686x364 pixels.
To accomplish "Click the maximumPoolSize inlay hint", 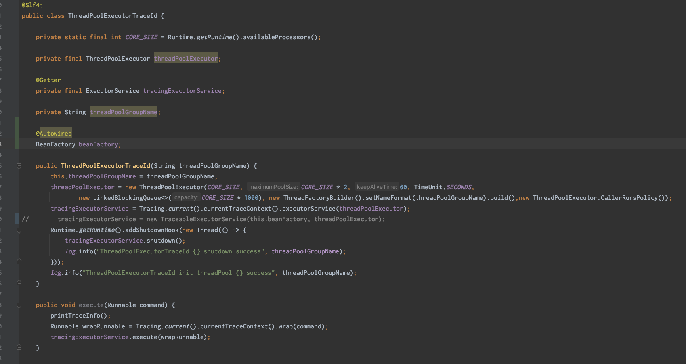I will coord(273,187).
